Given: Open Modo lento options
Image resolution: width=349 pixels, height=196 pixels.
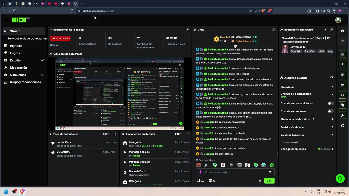Looking at the screenshot, I should pos(307,87).
